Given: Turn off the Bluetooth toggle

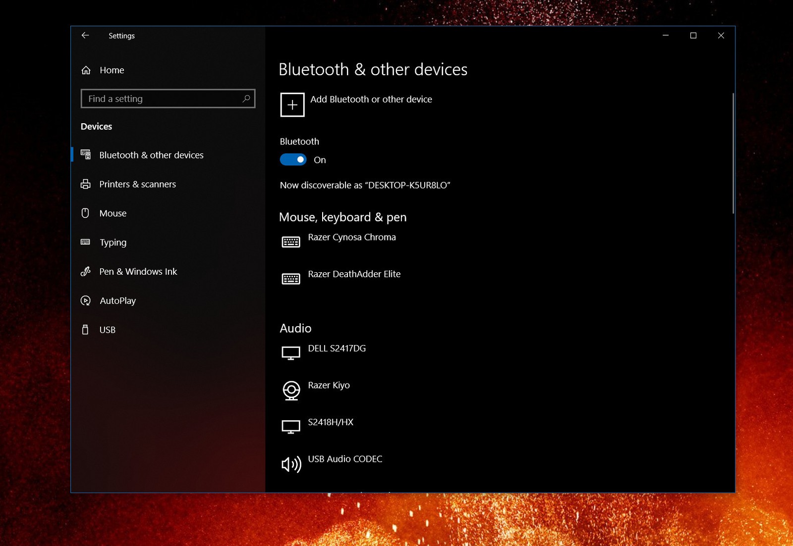Looking at the screenshot, I should pos(293,159).
